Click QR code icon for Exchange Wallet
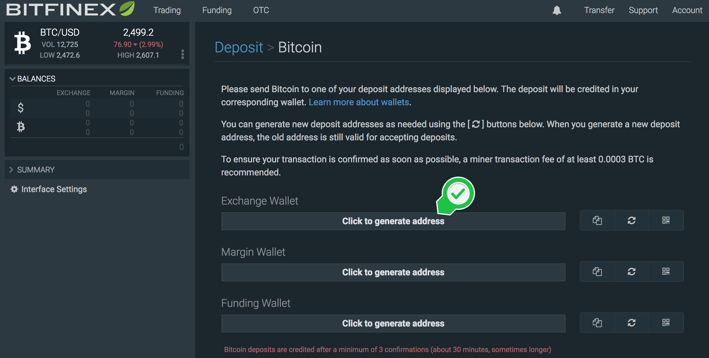Screen dimensions: 709x358 [666, 221]
